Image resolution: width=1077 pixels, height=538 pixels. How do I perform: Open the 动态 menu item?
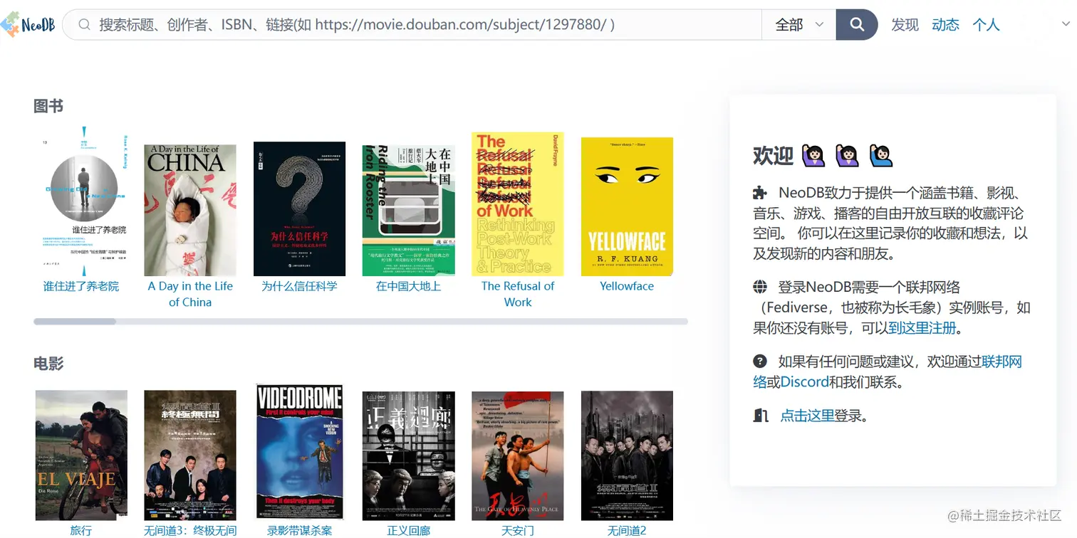point(945,25)
